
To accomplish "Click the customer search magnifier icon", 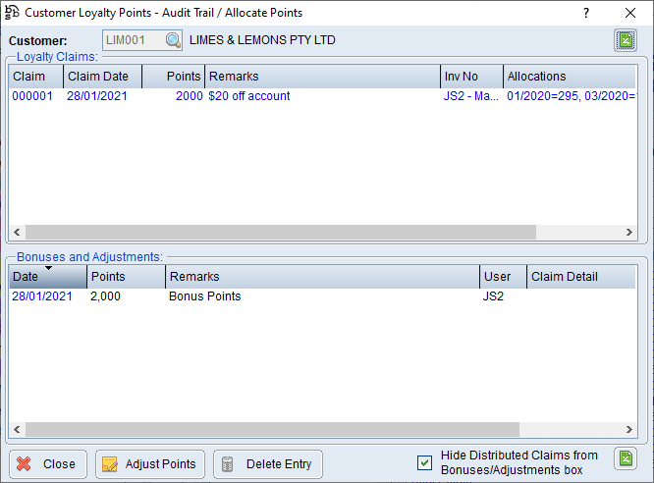I will tap(173, 40).
